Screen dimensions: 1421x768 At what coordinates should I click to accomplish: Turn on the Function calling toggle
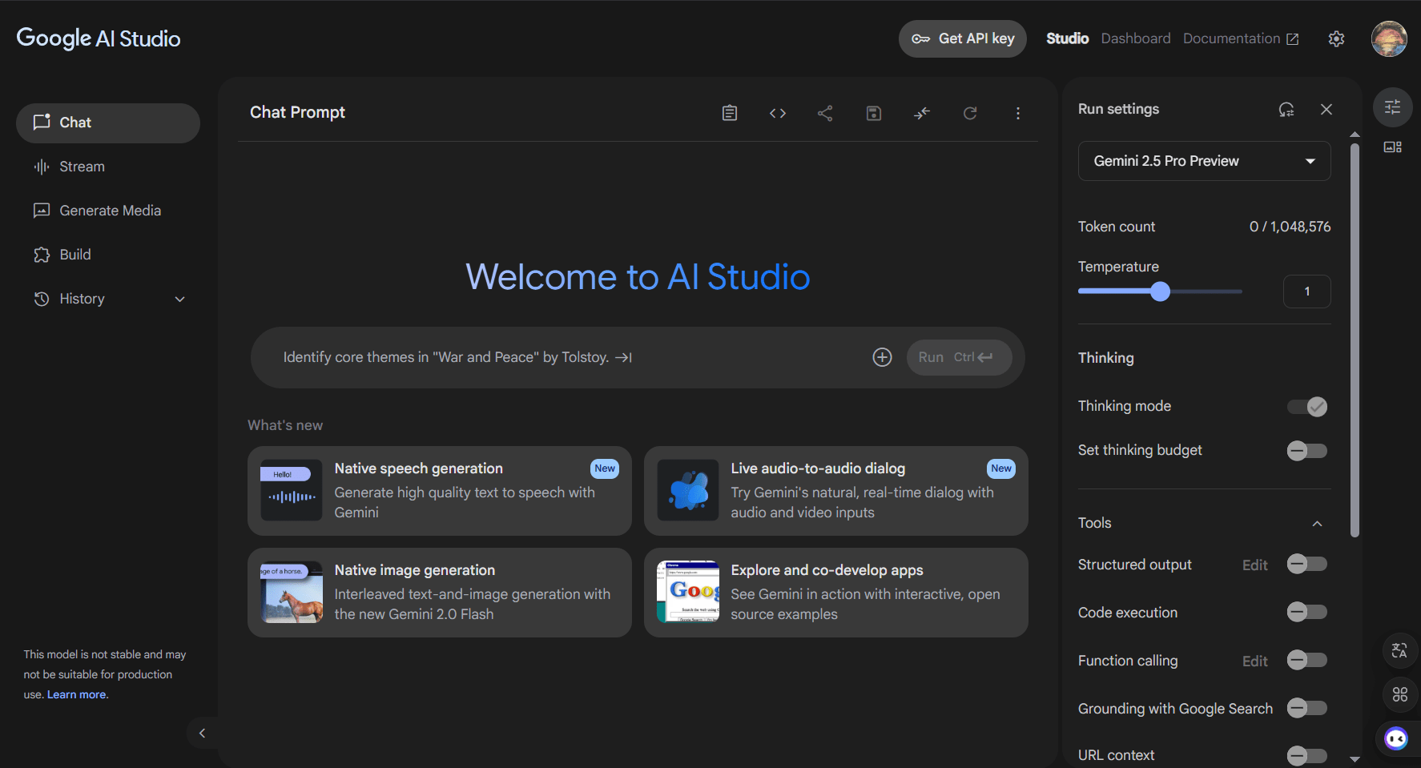point(1307,661)
